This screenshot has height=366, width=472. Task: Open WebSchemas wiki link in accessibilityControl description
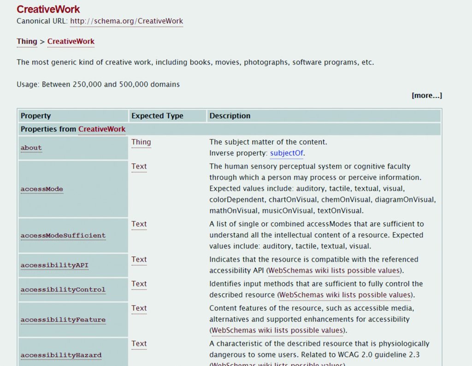(345, 295)
